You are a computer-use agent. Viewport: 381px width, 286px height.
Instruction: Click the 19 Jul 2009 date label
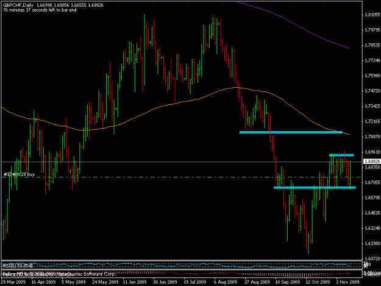point(195,282)
